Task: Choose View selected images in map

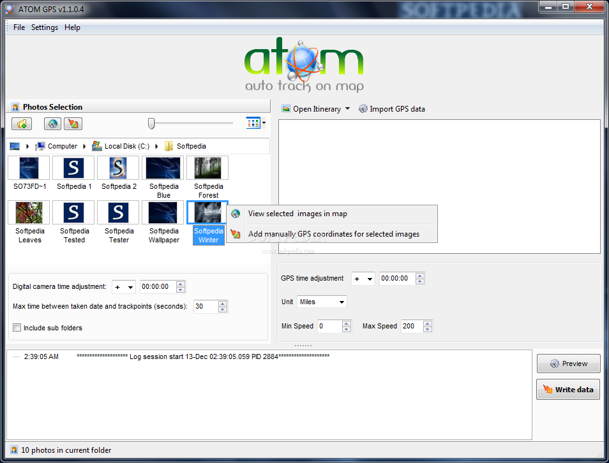Action: click(332, 214)
